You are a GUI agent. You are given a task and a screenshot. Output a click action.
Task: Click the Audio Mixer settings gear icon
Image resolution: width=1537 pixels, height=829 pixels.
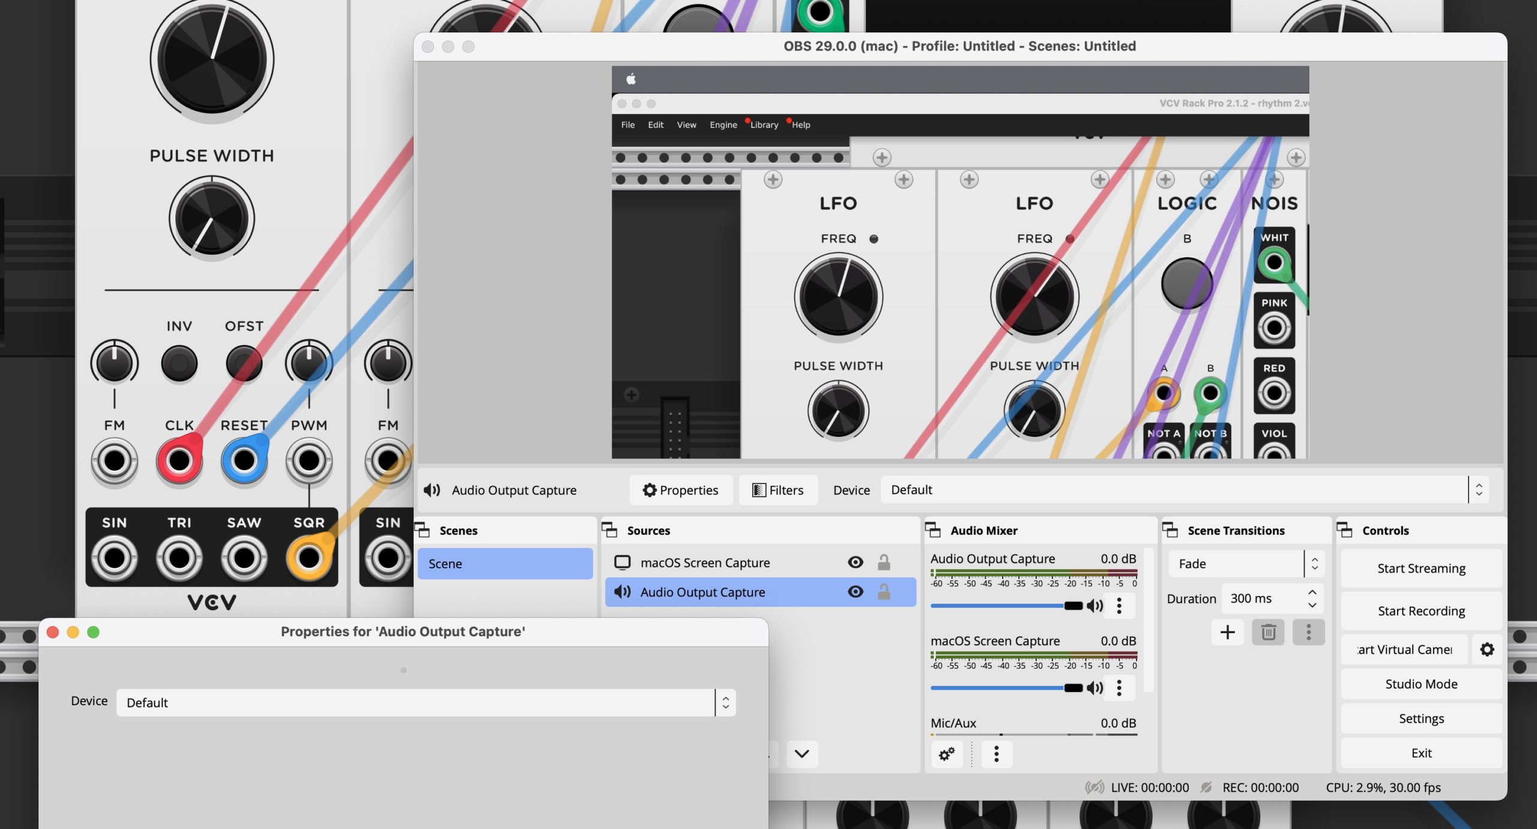tap(947, 753)
